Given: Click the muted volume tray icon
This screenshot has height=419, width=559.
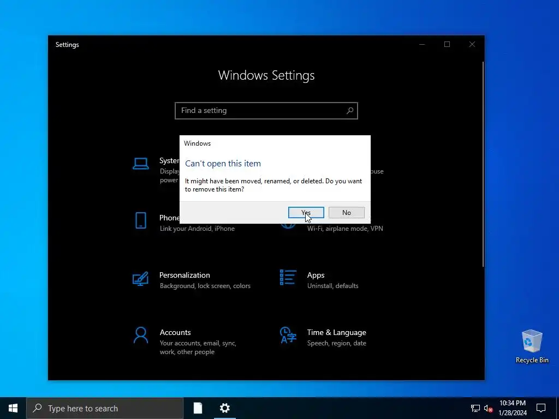Looking at the screenshot, I should pos(488,408).
